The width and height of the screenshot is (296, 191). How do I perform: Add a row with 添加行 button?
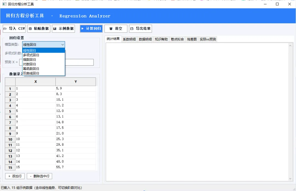15,176
